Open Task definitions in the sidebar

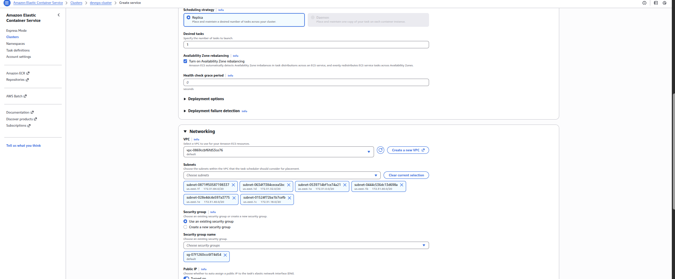coord(18,50)
